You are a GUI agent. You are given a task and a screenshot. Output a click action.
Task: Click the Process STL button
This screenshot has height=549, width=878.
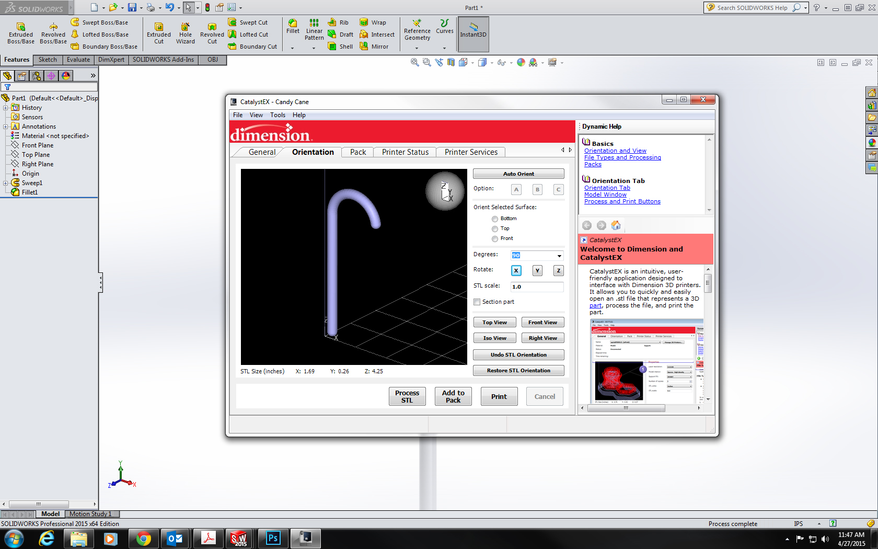point(407,396)
